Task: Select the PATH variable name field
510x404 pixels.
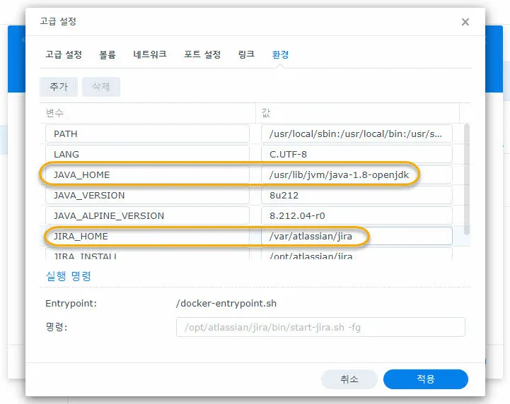Action: 147,133
